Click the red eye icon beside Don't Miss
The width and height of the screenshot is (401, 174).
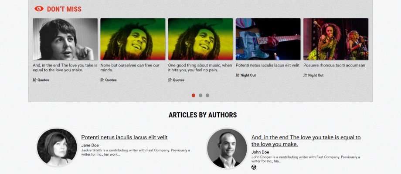39,9
